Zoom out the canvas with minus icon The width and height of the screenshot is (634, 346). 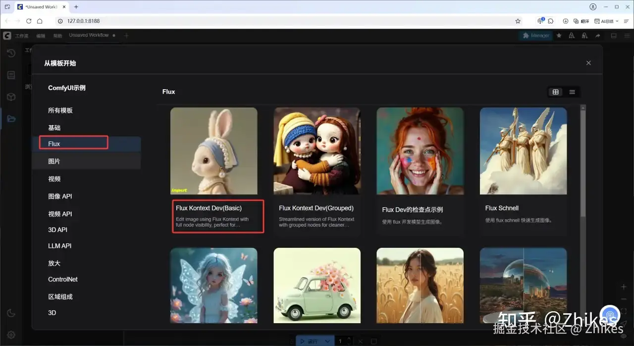click(x=624, y=299)
